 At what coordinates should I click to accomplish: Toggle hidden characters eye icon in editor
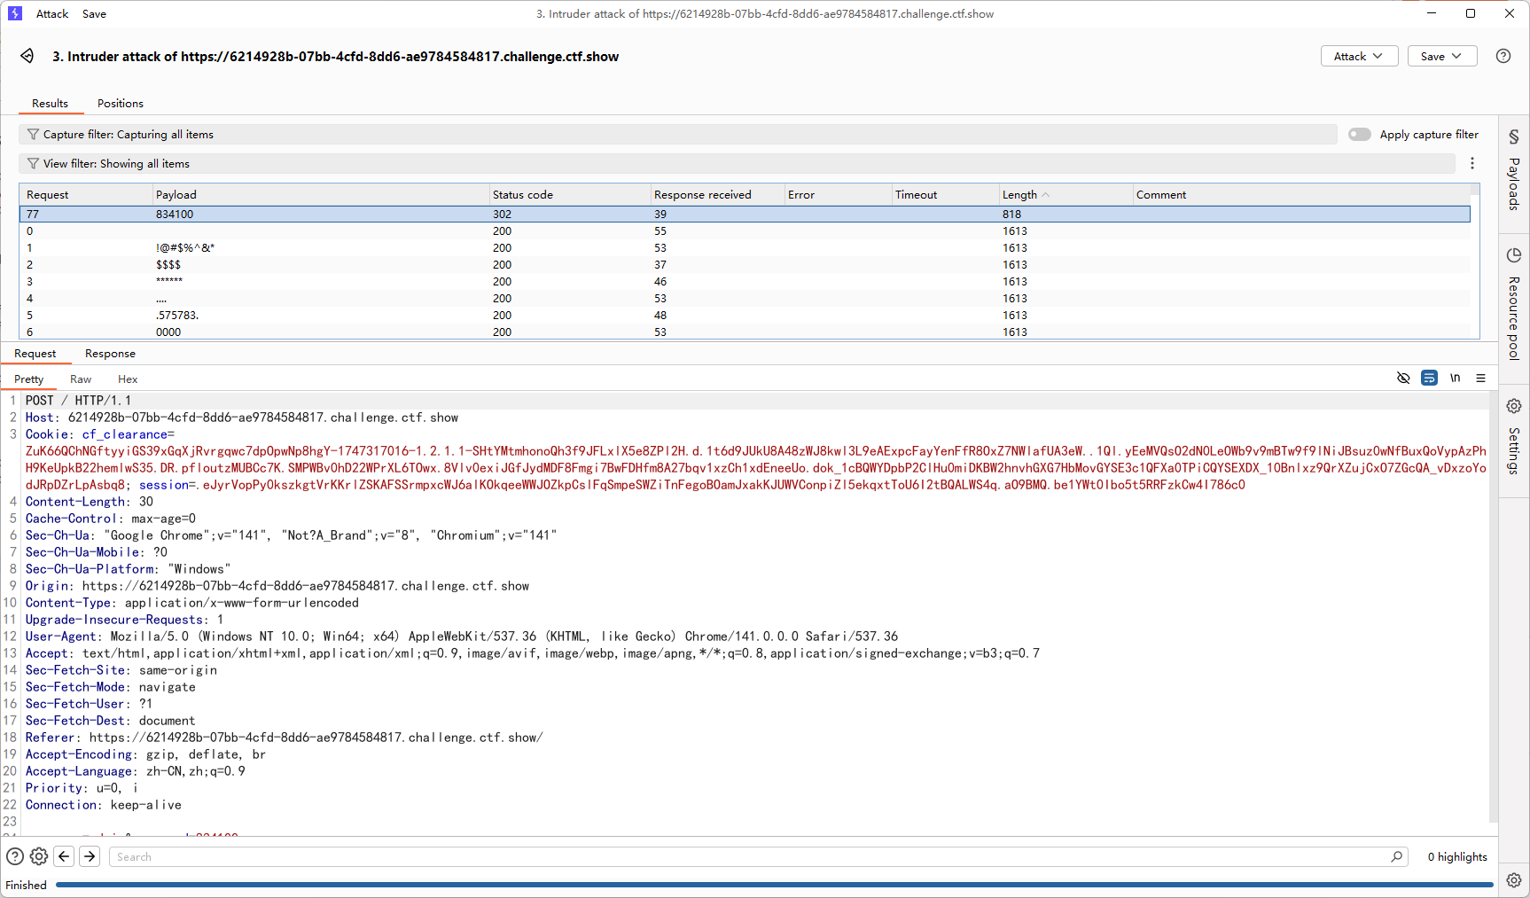pos(1403,379)
